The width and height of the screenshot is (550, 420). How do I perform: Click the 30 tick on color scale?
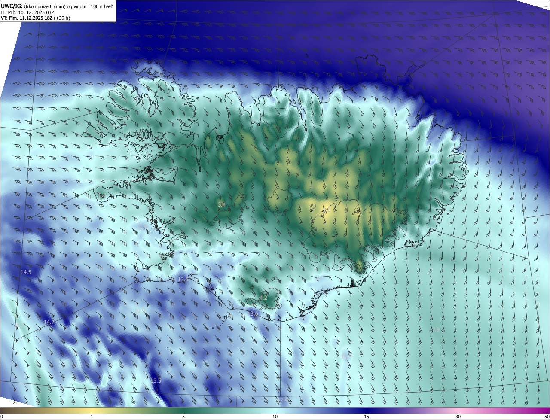click(x=458, y=417)
